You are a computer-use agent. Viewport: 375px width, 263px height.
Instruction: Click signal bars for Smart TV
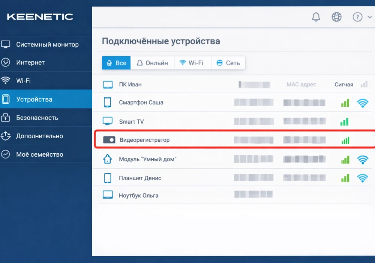pos(344,122)
